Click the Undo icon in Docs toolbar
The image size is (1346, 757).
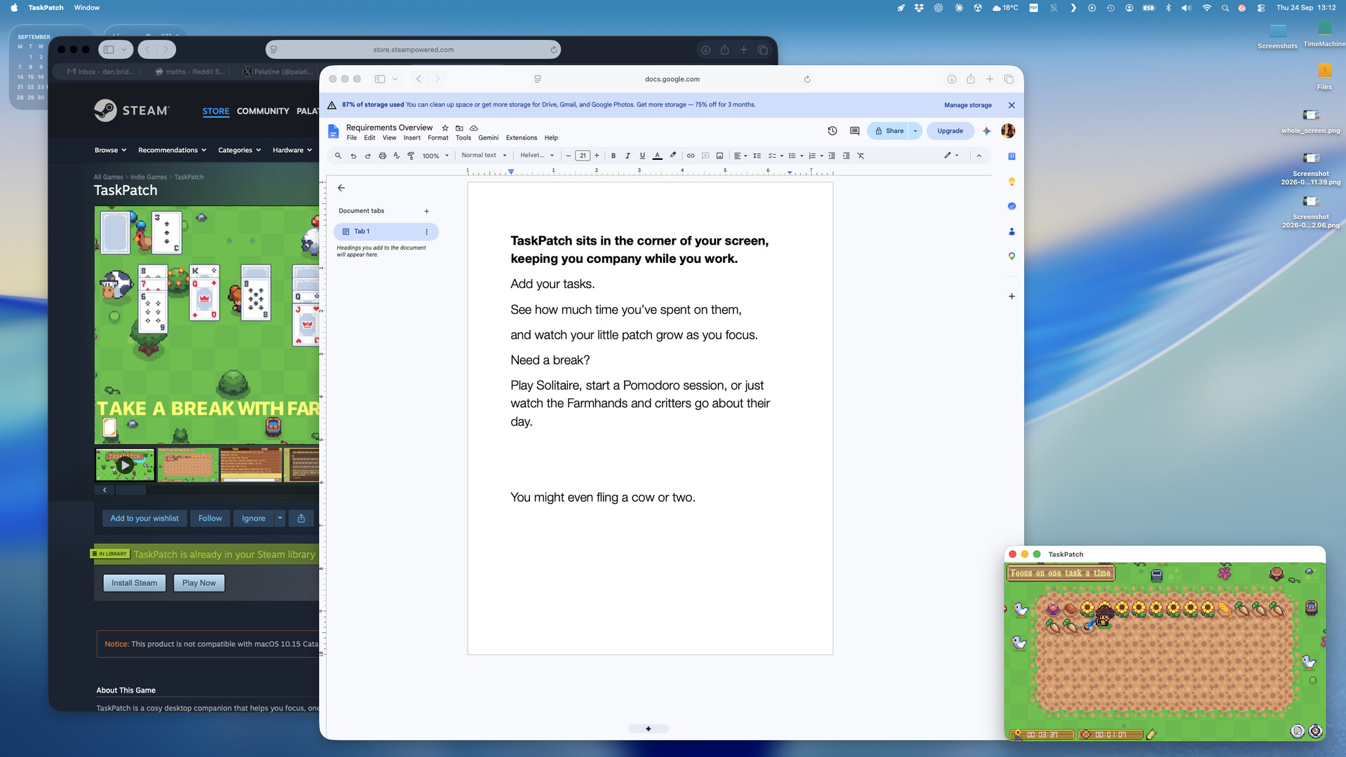[x=353, y=156]
